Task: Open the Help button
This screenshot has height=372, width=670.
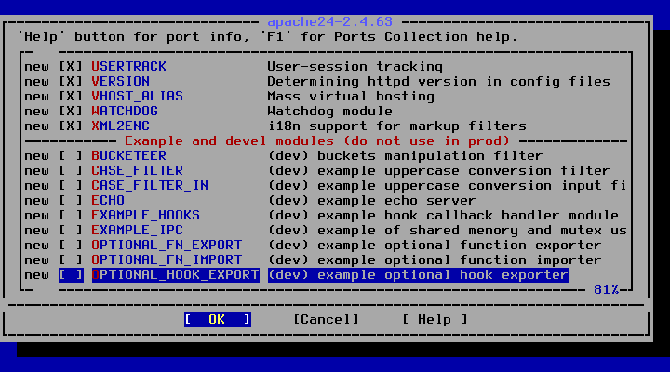Action: pyautogui.click(x=435, y=320)
